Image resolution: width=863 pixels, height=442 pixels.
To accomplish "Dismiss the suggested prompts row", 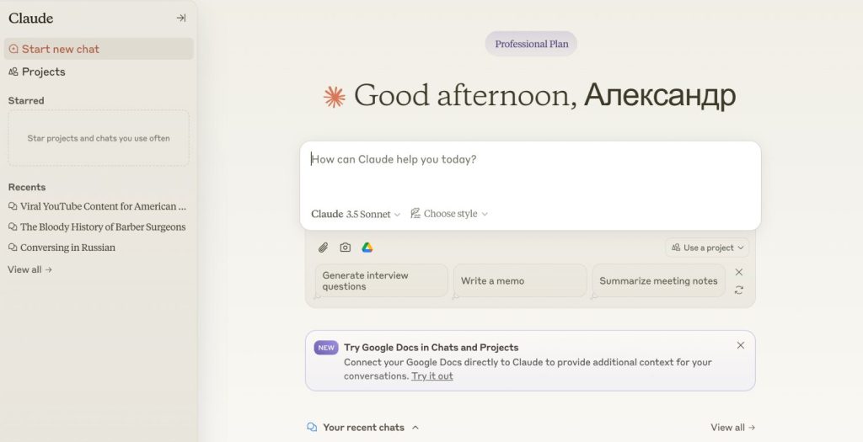I will point(739,272).
